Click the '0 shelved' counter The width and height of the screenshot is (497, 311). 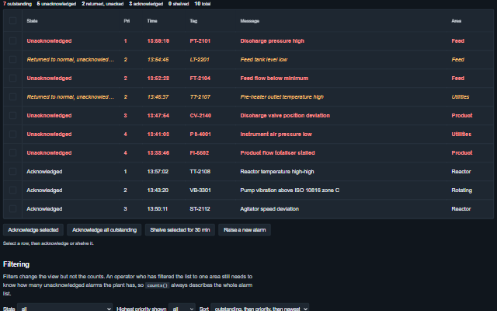pos(179,4)
